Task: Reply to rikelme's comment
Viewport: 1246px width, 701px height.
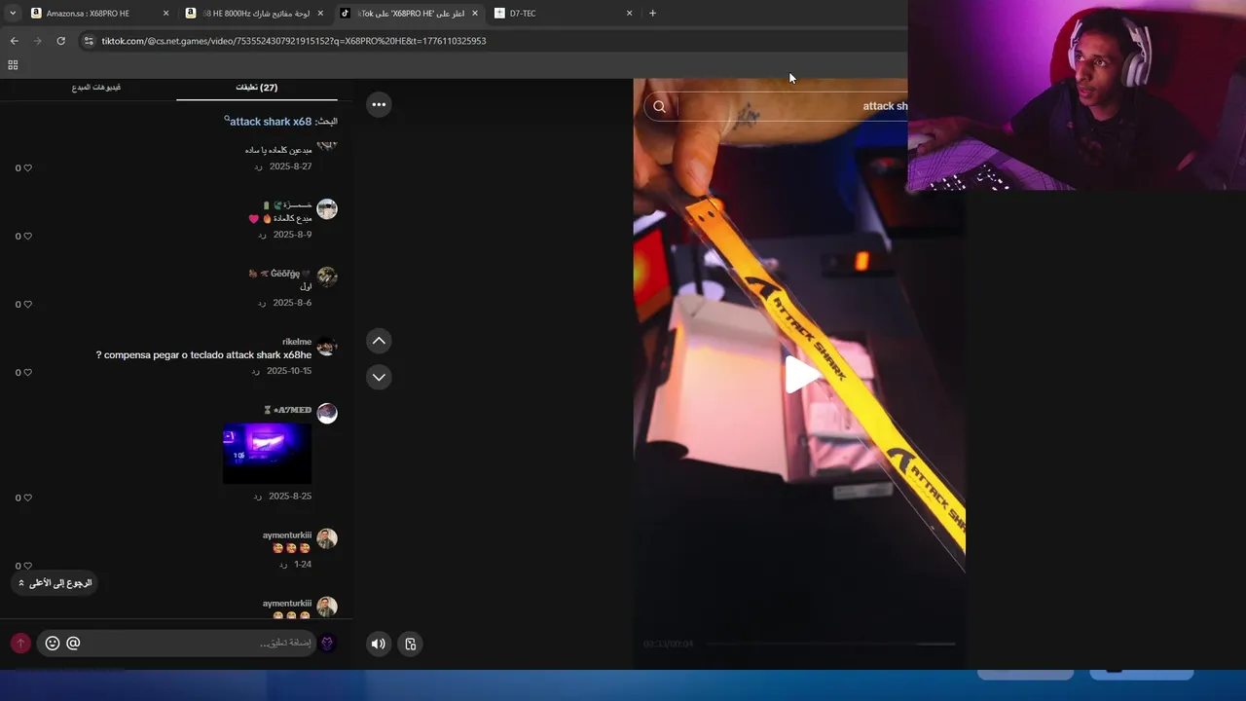Action: click(255, 371)
